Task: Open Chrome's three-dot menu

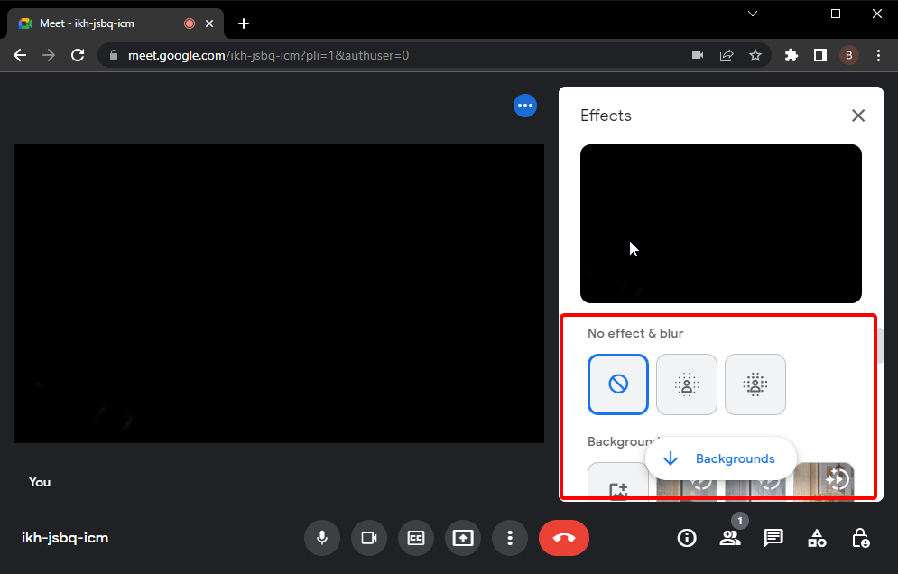Action: [879, 55]
